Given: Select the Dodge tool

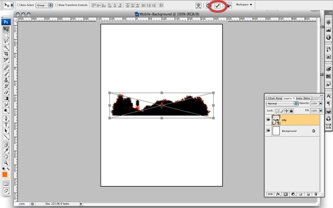Looking at the screenshot, I should 6,105.
